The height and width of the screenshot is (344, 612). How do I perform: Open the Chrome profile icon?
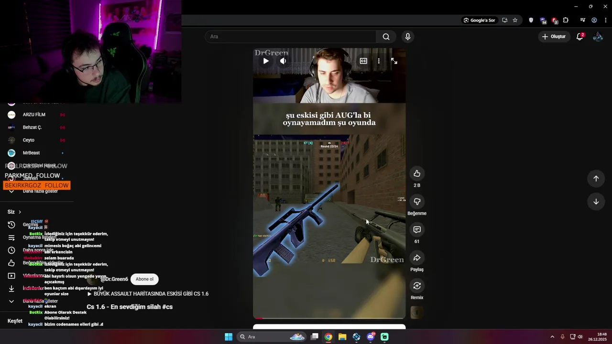coord(594,20)
